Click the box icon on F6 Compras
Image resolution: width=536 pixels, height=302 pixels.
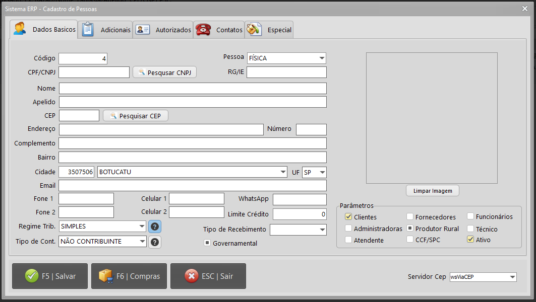[105, 276]
